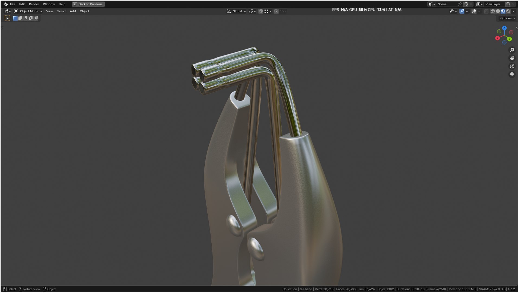Create a new scene copy icon

point(466,4)
